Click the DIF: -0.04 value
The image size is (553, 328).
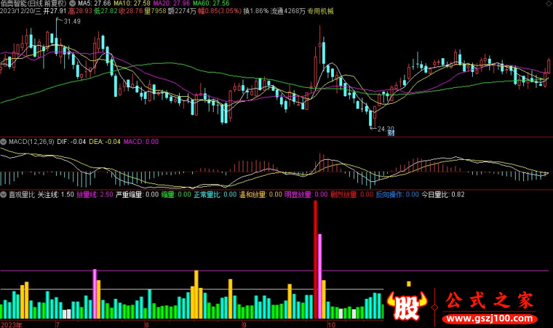pos(71,142)
